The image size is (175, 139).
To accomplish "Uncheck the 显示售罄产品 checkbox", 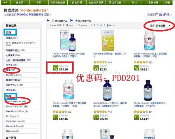I will (x=76, y=20).
